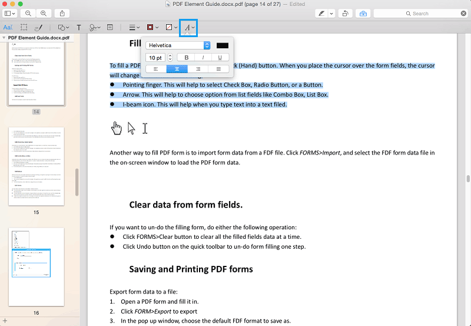Toggle Underline text style

click(220, 57)
